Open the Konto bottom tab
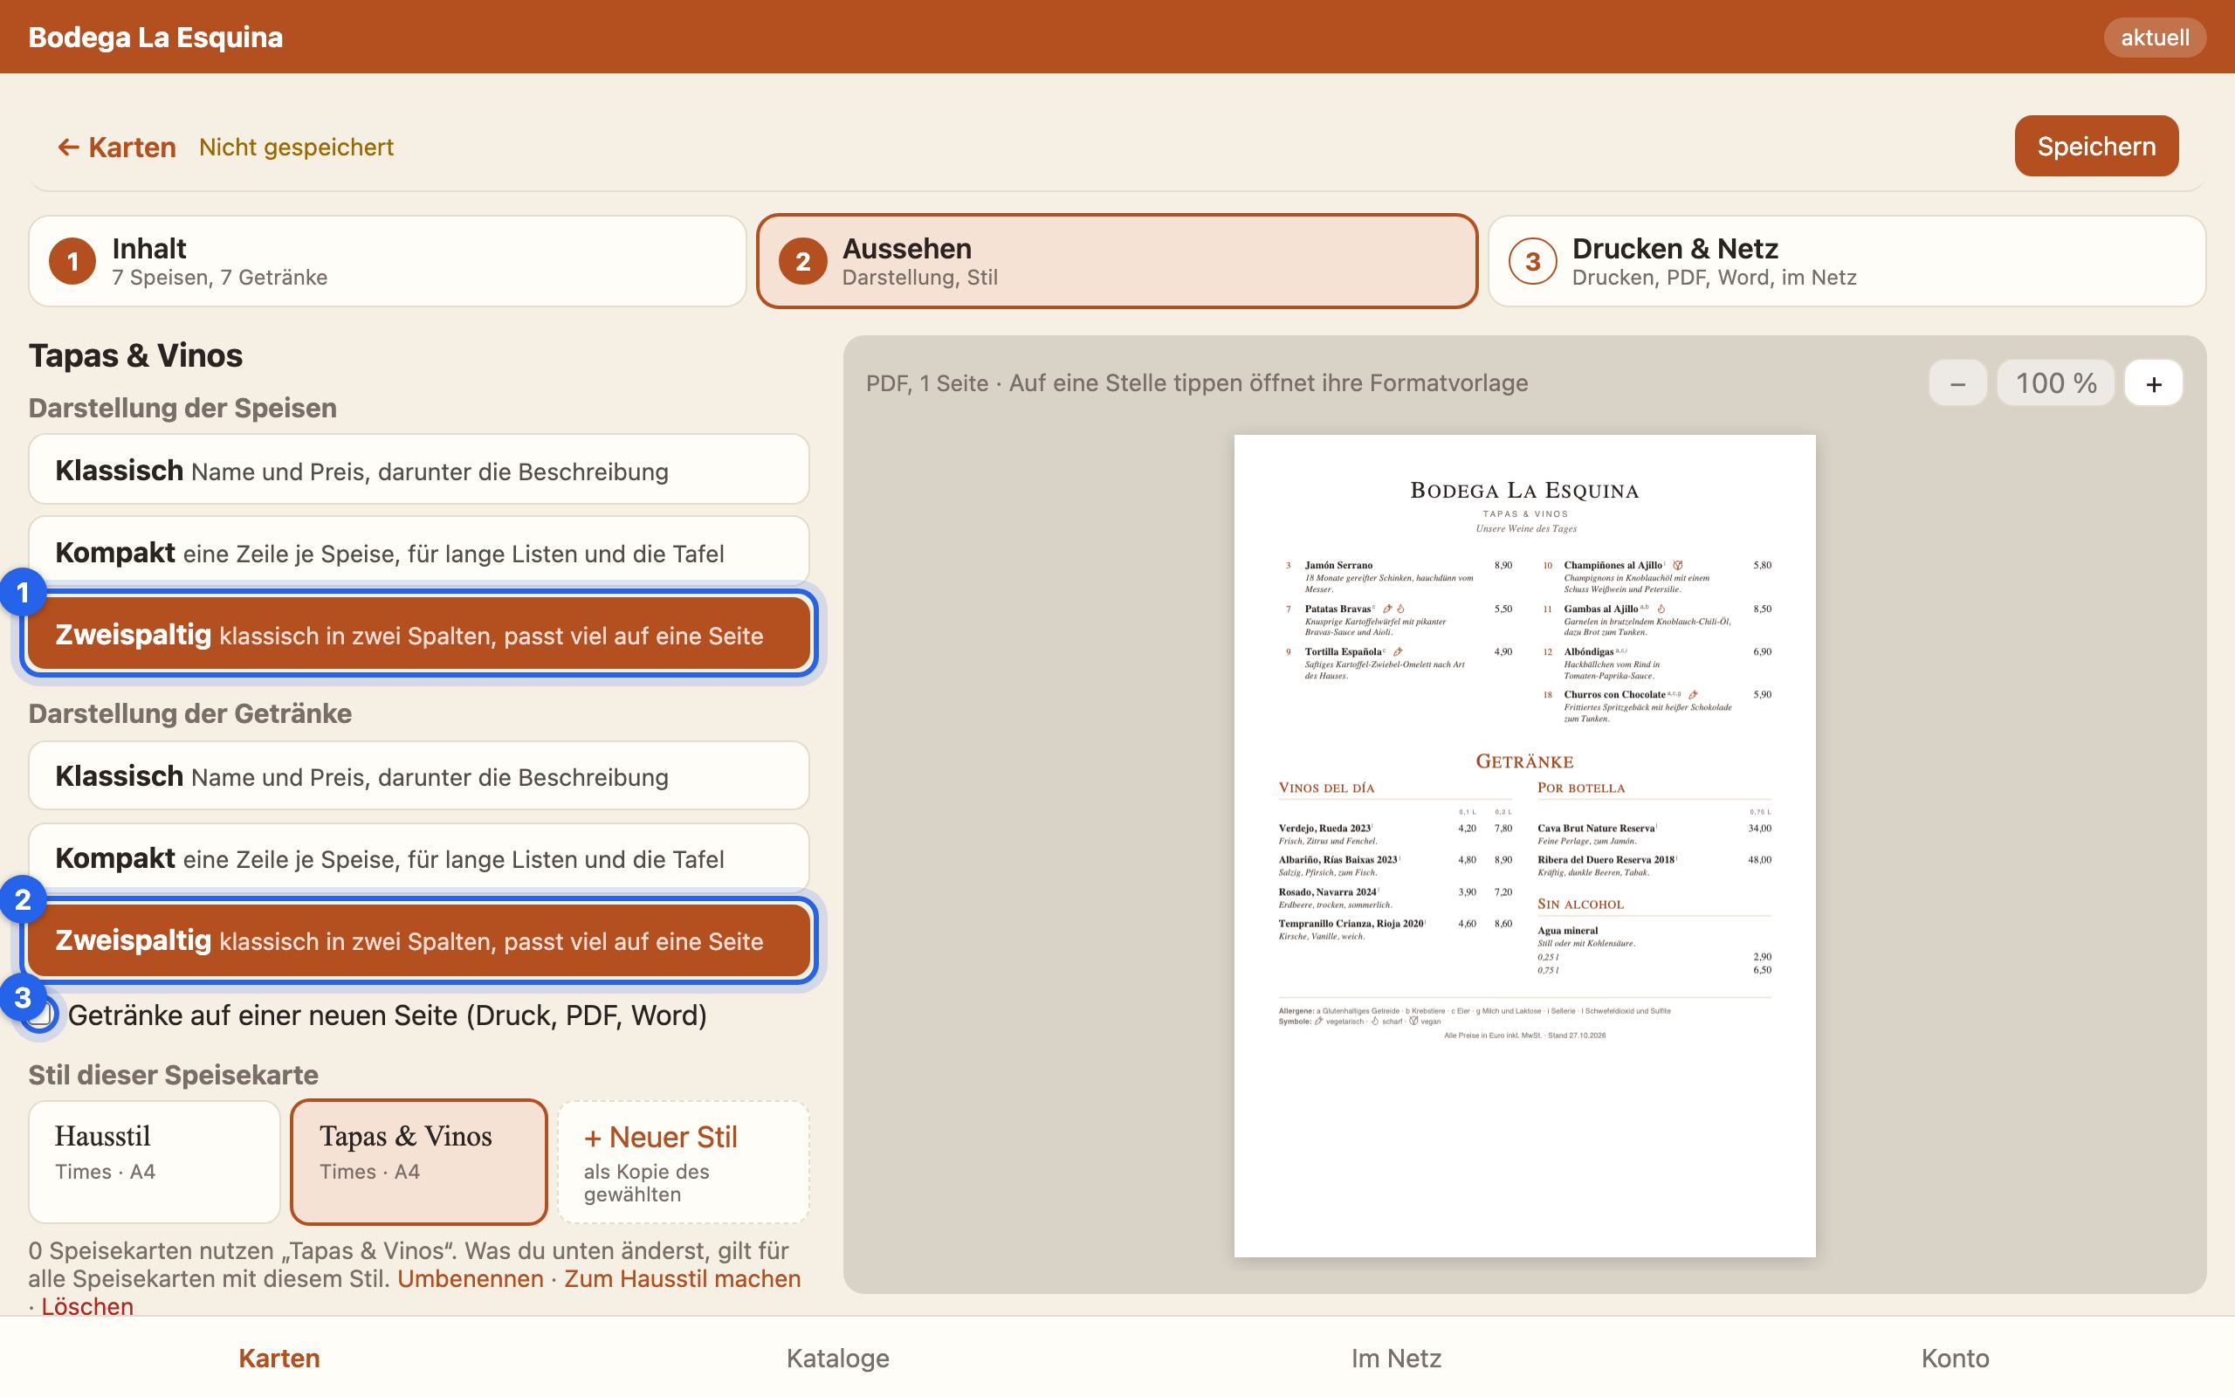This screenshot has width=2235, height=1397. click(1955, 1357)
